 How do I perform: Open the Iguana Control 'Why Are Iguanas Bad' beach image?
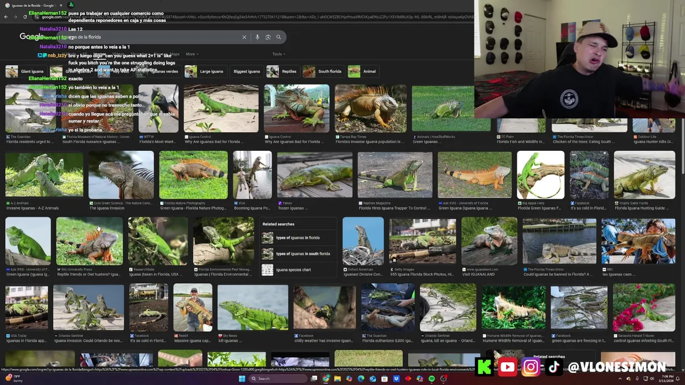[x=221, y=109]
